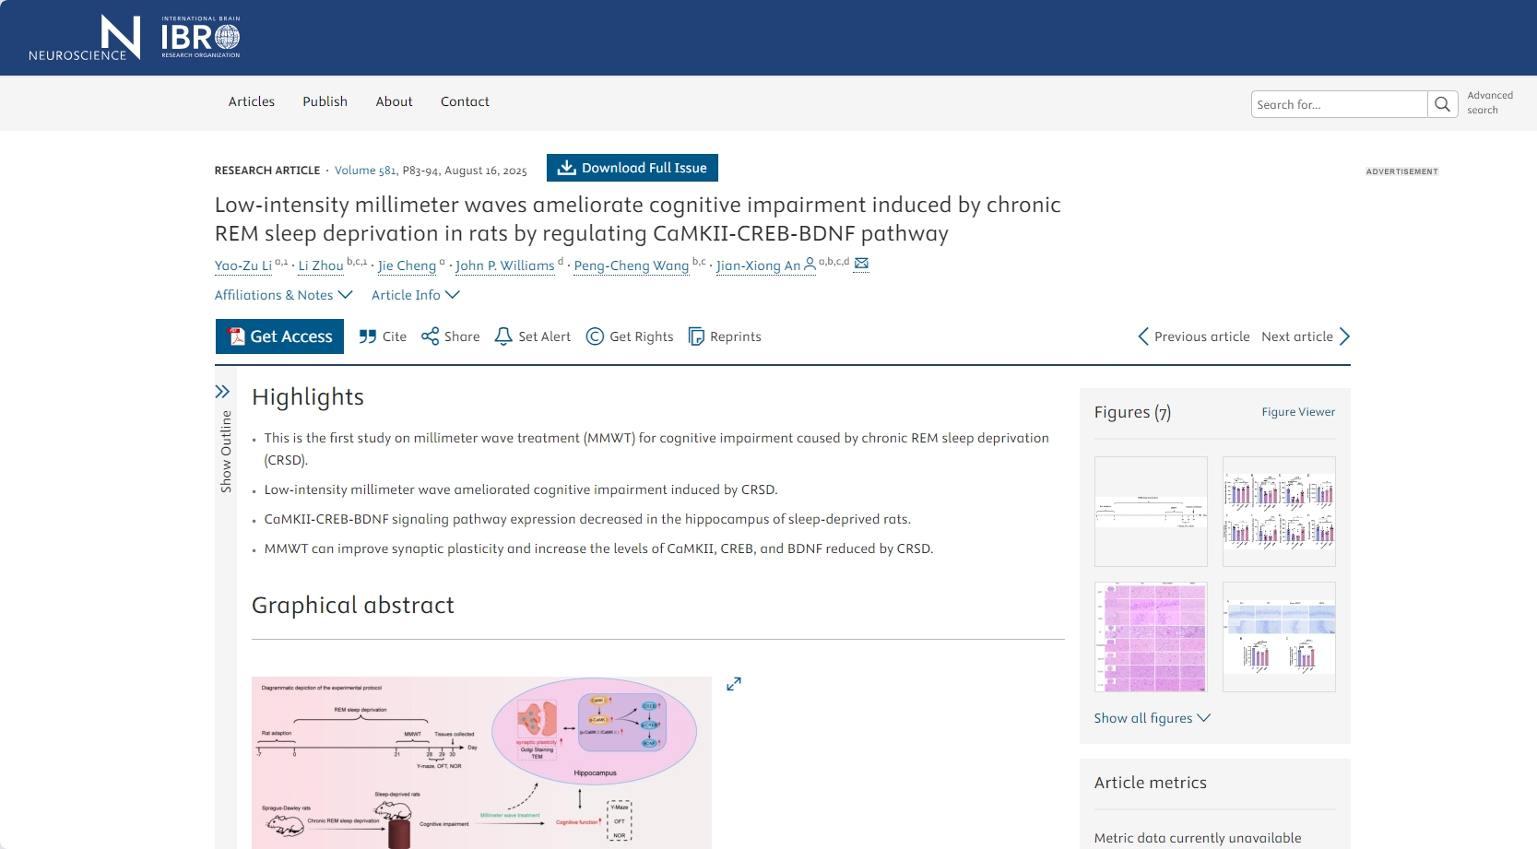Screen dimensions: 1537x849
Task: Click the Set Alert bell icon
Action: [503, 336]
